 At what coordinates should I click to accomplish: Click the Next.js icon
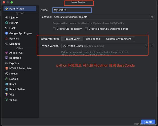[x=7, y=74]
